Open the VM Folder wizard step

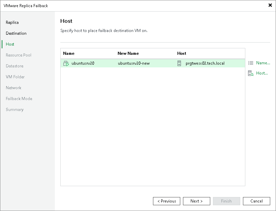tap(15, 77)
